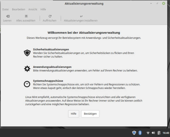Viewport: 170px width, 137px height.
Task: Click the star arrow icon beside Anwendungsaktualisierungen
Action: coord(27,69)
